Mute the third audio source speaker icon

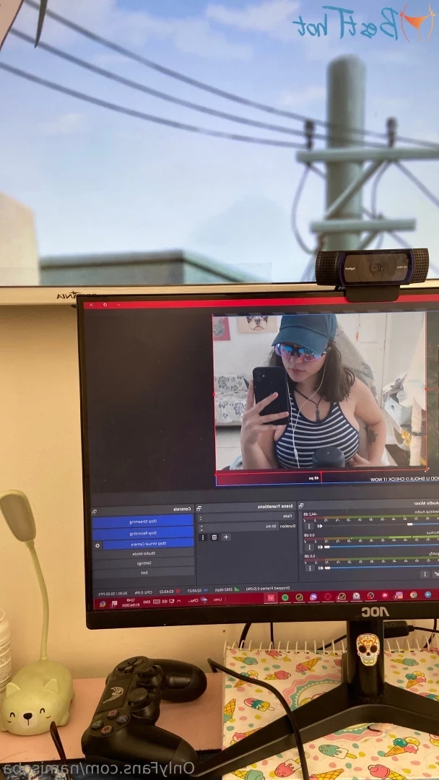pyautogui.click(x=320, y=568)
